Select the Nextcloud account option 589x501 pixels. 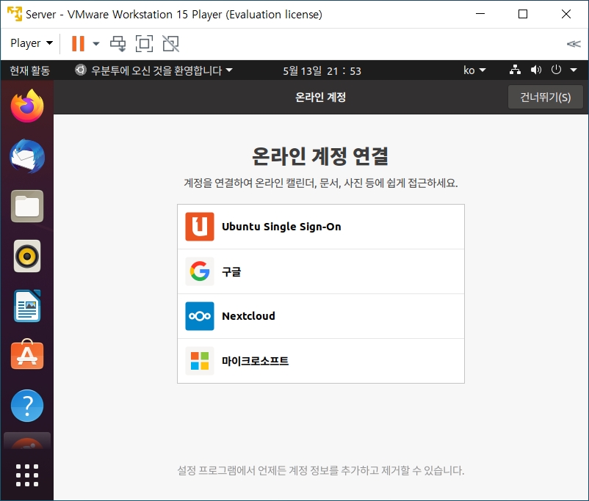click(321, 316)
